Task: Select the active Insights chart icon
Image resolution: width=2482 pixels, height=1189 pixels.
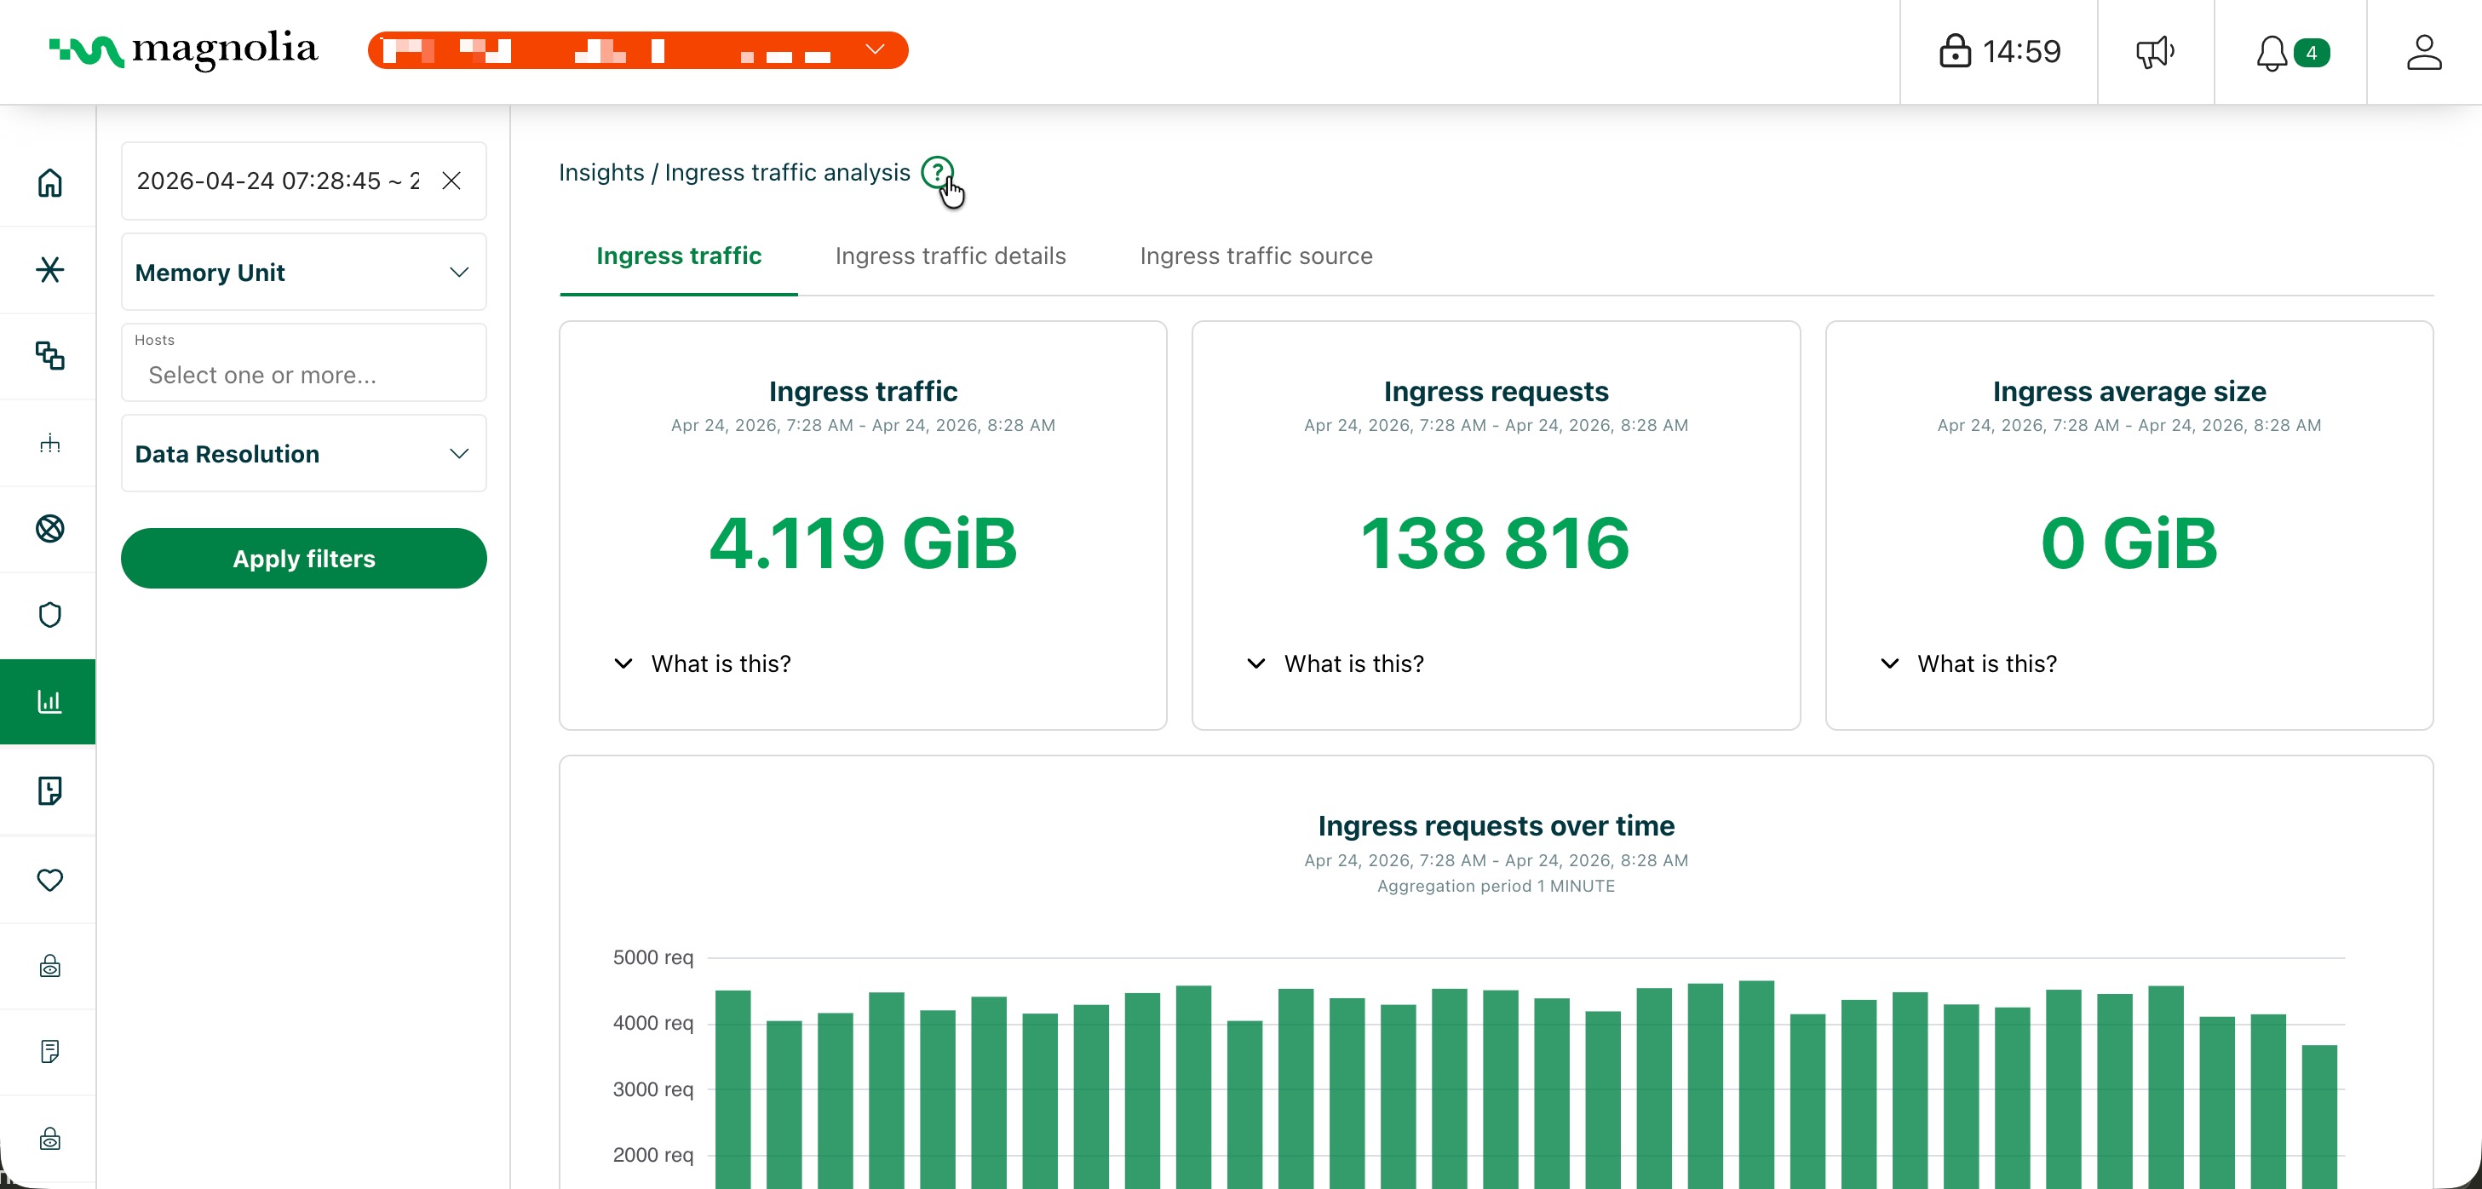Action: (x=49, y=702)
